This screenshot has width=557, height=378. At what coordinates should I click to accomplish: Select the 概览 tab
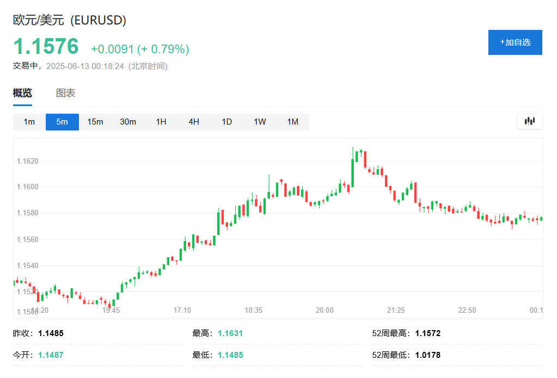(22, 93)
